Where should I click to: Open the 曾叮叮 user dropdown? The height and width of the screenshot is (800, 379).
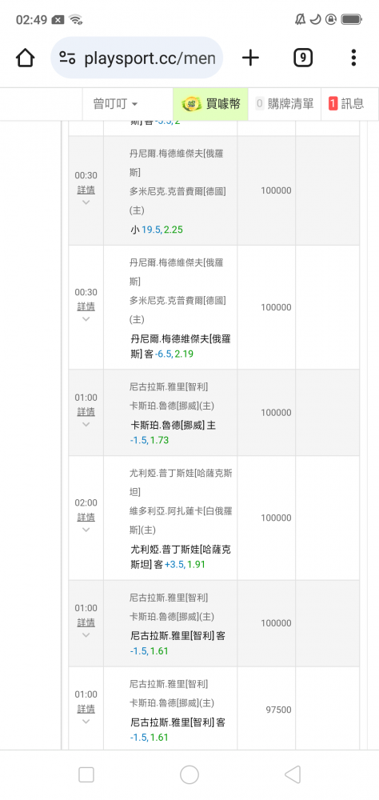tap(115, 104)
